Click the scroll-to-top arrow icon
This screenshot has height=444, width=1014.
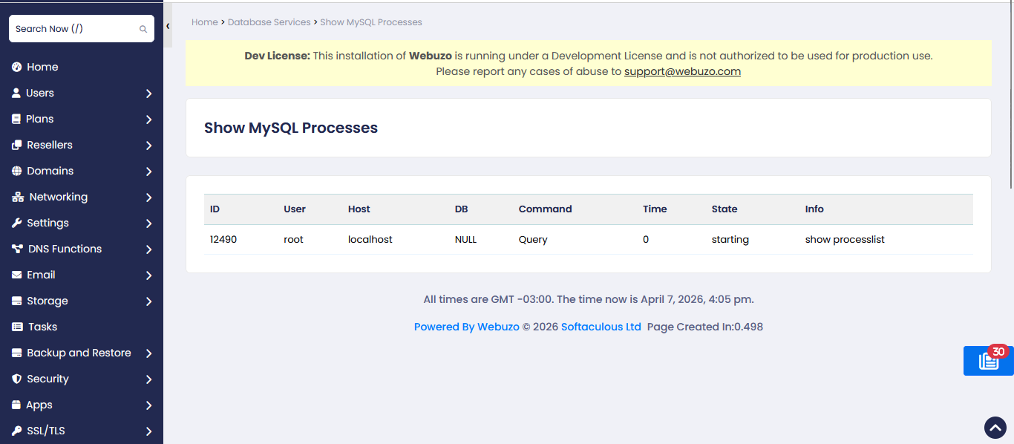click(x=995, y=427)
